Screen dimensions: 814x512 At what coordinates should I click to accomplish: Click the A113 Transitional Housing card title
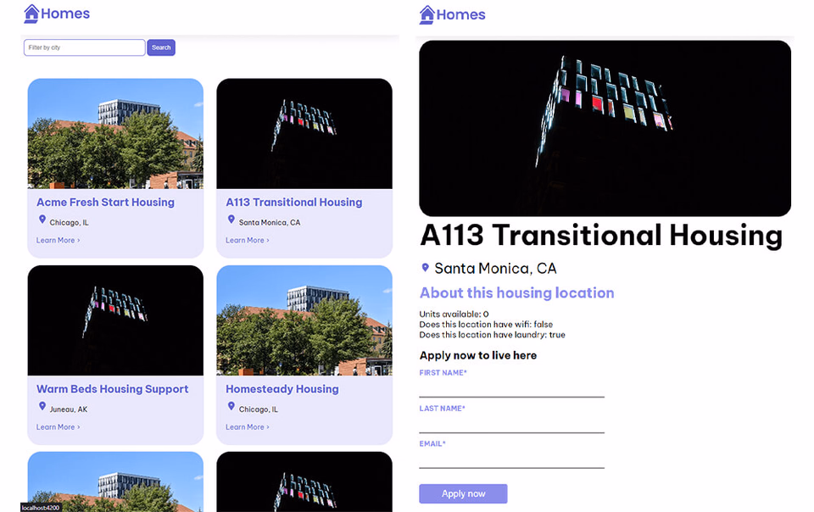tap(294, 203)
